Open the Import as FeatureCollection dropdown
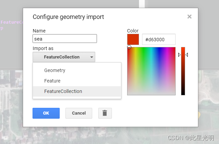Viewport: 219px width, 144px height. (64, 57)
